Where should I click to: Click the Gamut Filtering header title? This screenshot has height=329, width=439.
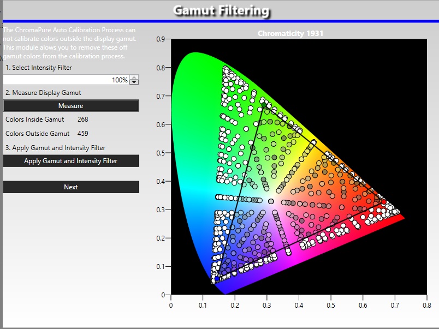tap(221, 10)
